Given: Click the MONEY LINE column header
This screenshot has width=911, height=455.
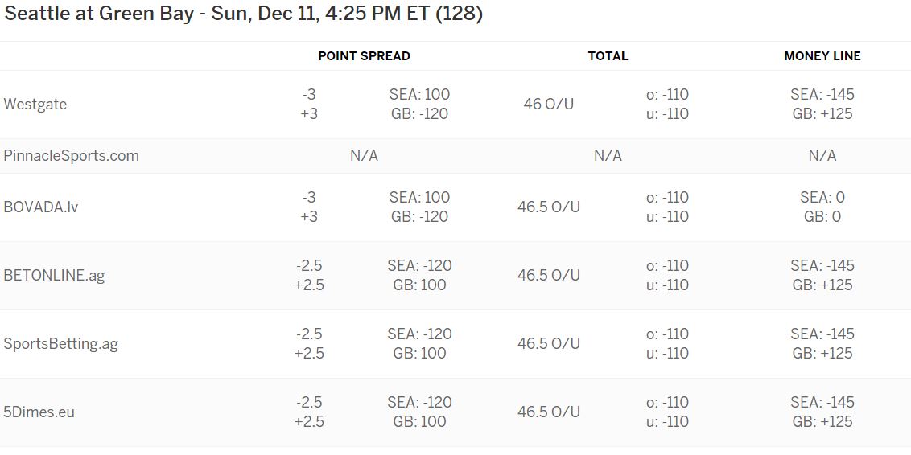Looking at the screenshot, I should pyautogui.click(x=822, y=56).
